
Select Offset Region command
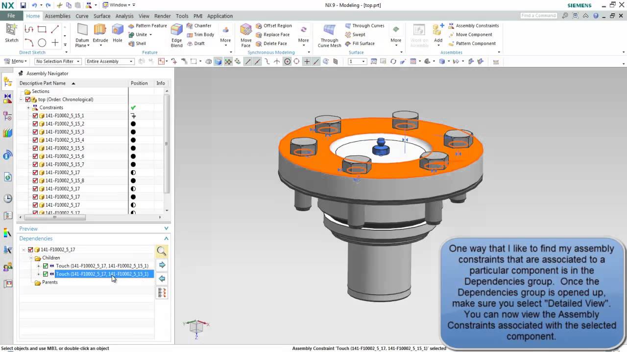point(274,26)
